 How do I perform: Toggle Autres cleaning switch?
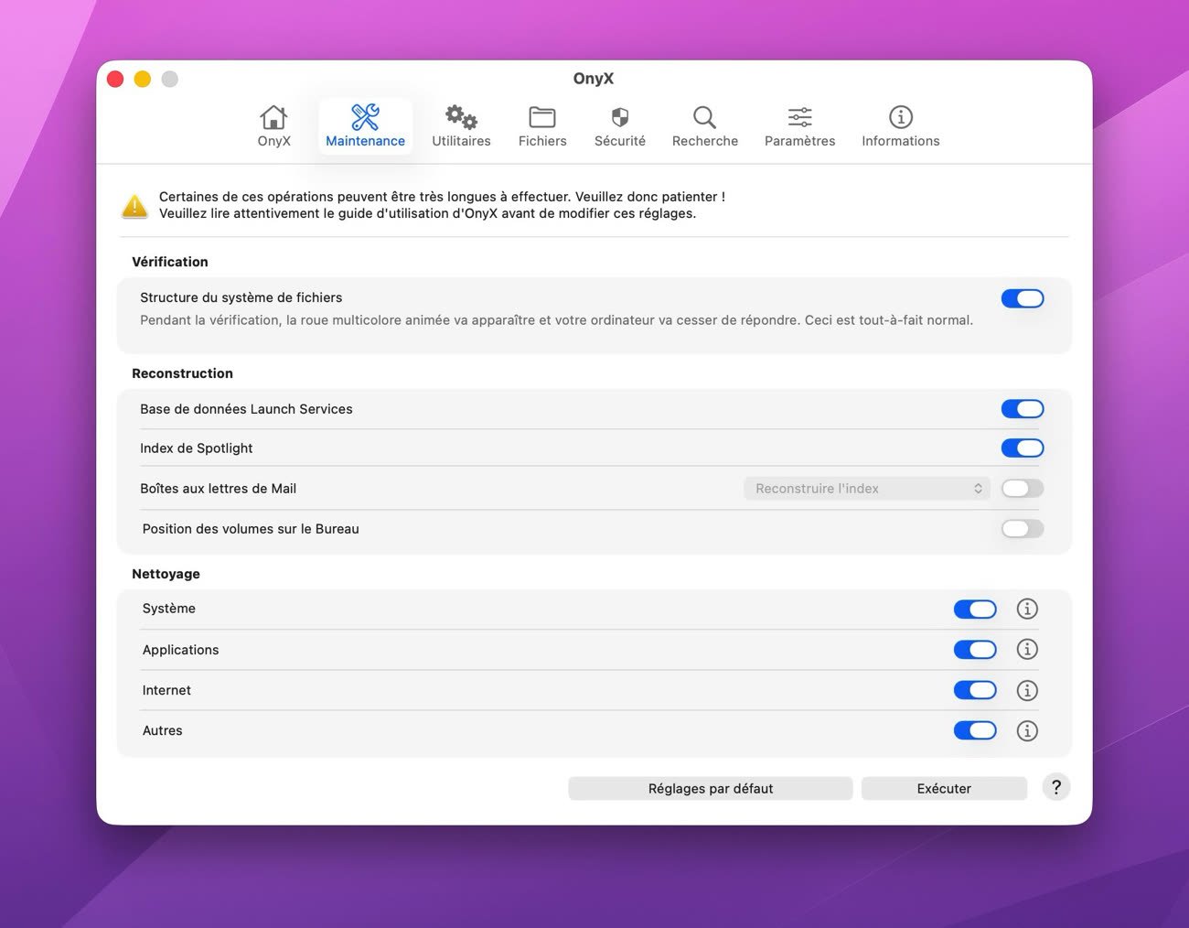pos(975,730)
